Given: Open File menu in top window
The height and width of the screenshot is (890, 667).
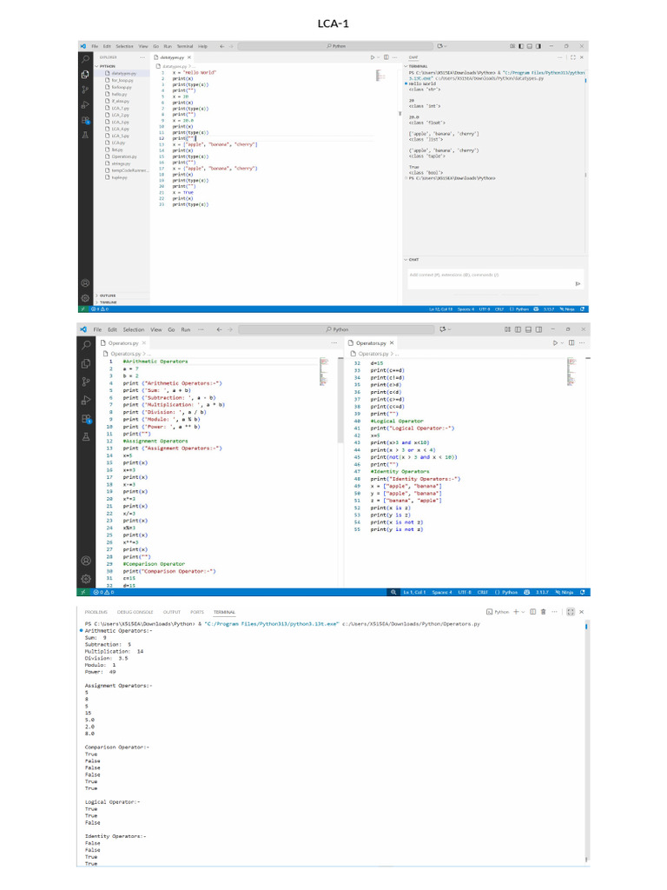Looking at the screenshot, I should pyautogui.click(x=95, y=46).
